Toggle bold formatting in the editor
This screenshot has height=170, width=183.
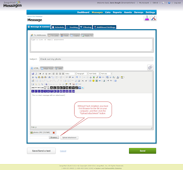coord(40,74)
